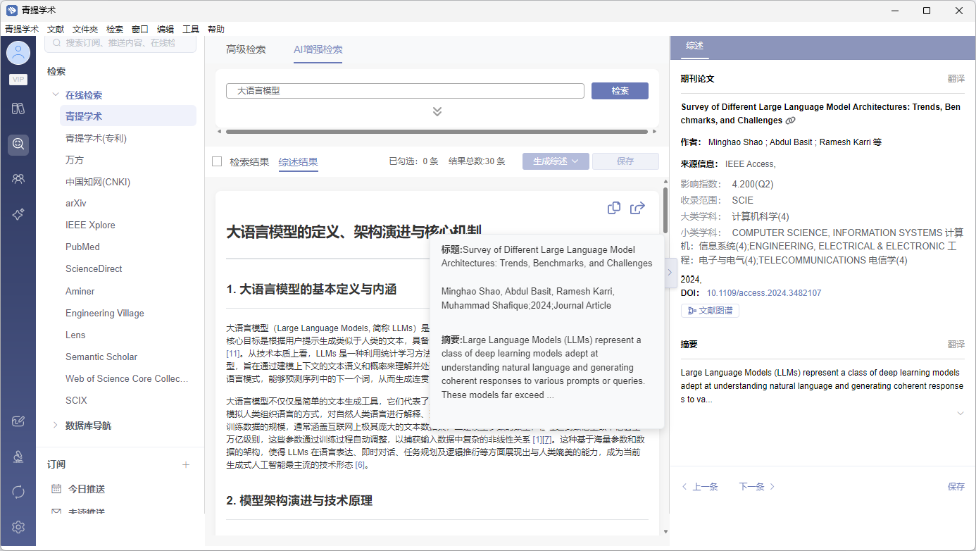Open the 编辑 menu
976x551 pixels.
click(165, 30)
